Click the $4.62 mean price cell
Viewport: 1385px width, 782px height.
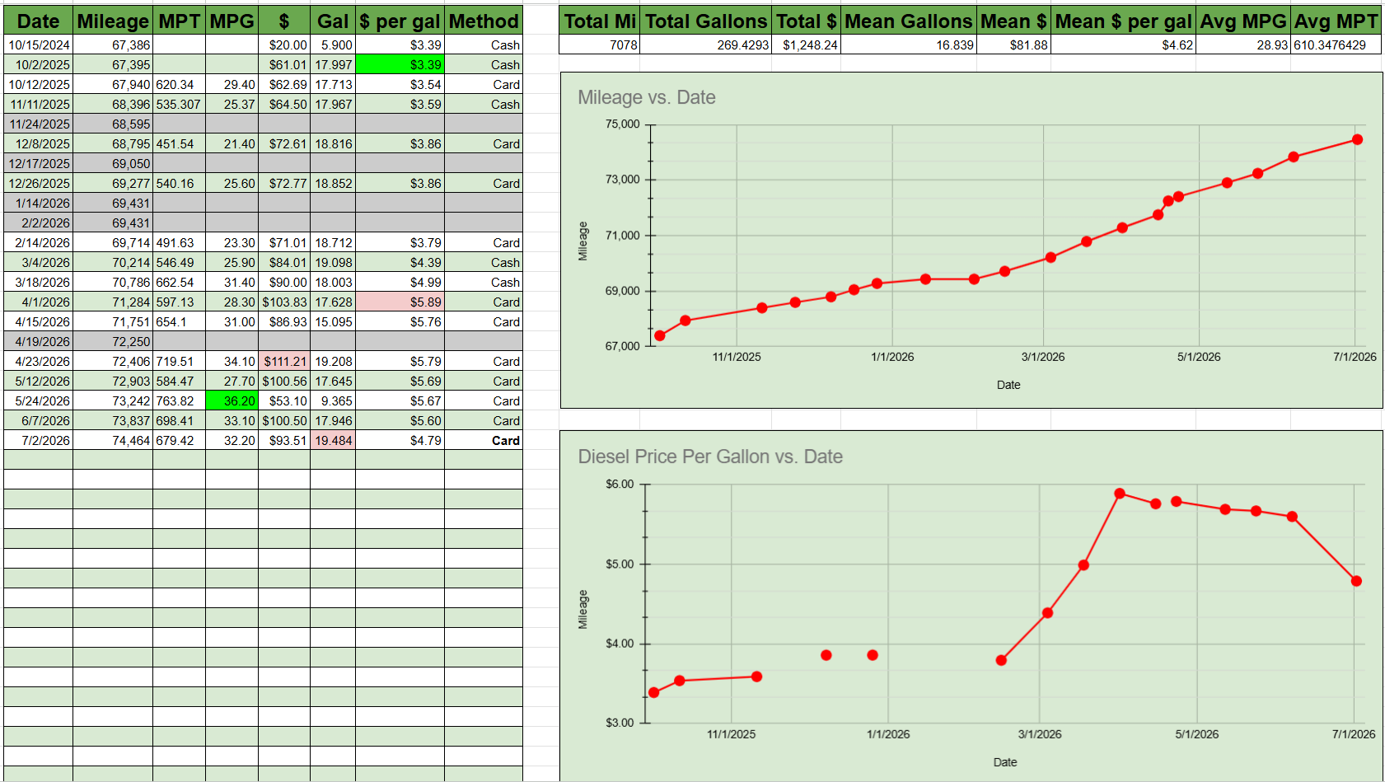1123,44
